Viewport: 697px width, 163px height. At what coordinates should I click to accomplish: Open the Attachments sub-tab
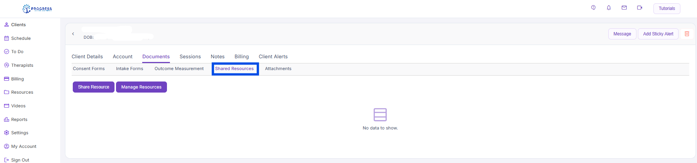coord(278,69)
